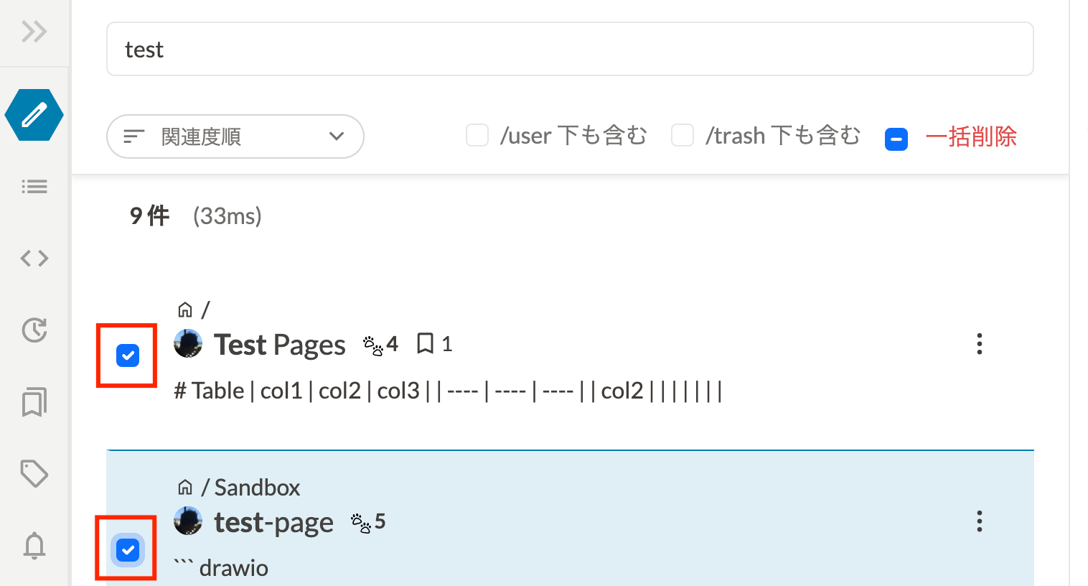Image resolution: width=1088 pixels, height=586 pixels.
Task: Click the drawio snippet under test-page
Action: tap(221, 568)
